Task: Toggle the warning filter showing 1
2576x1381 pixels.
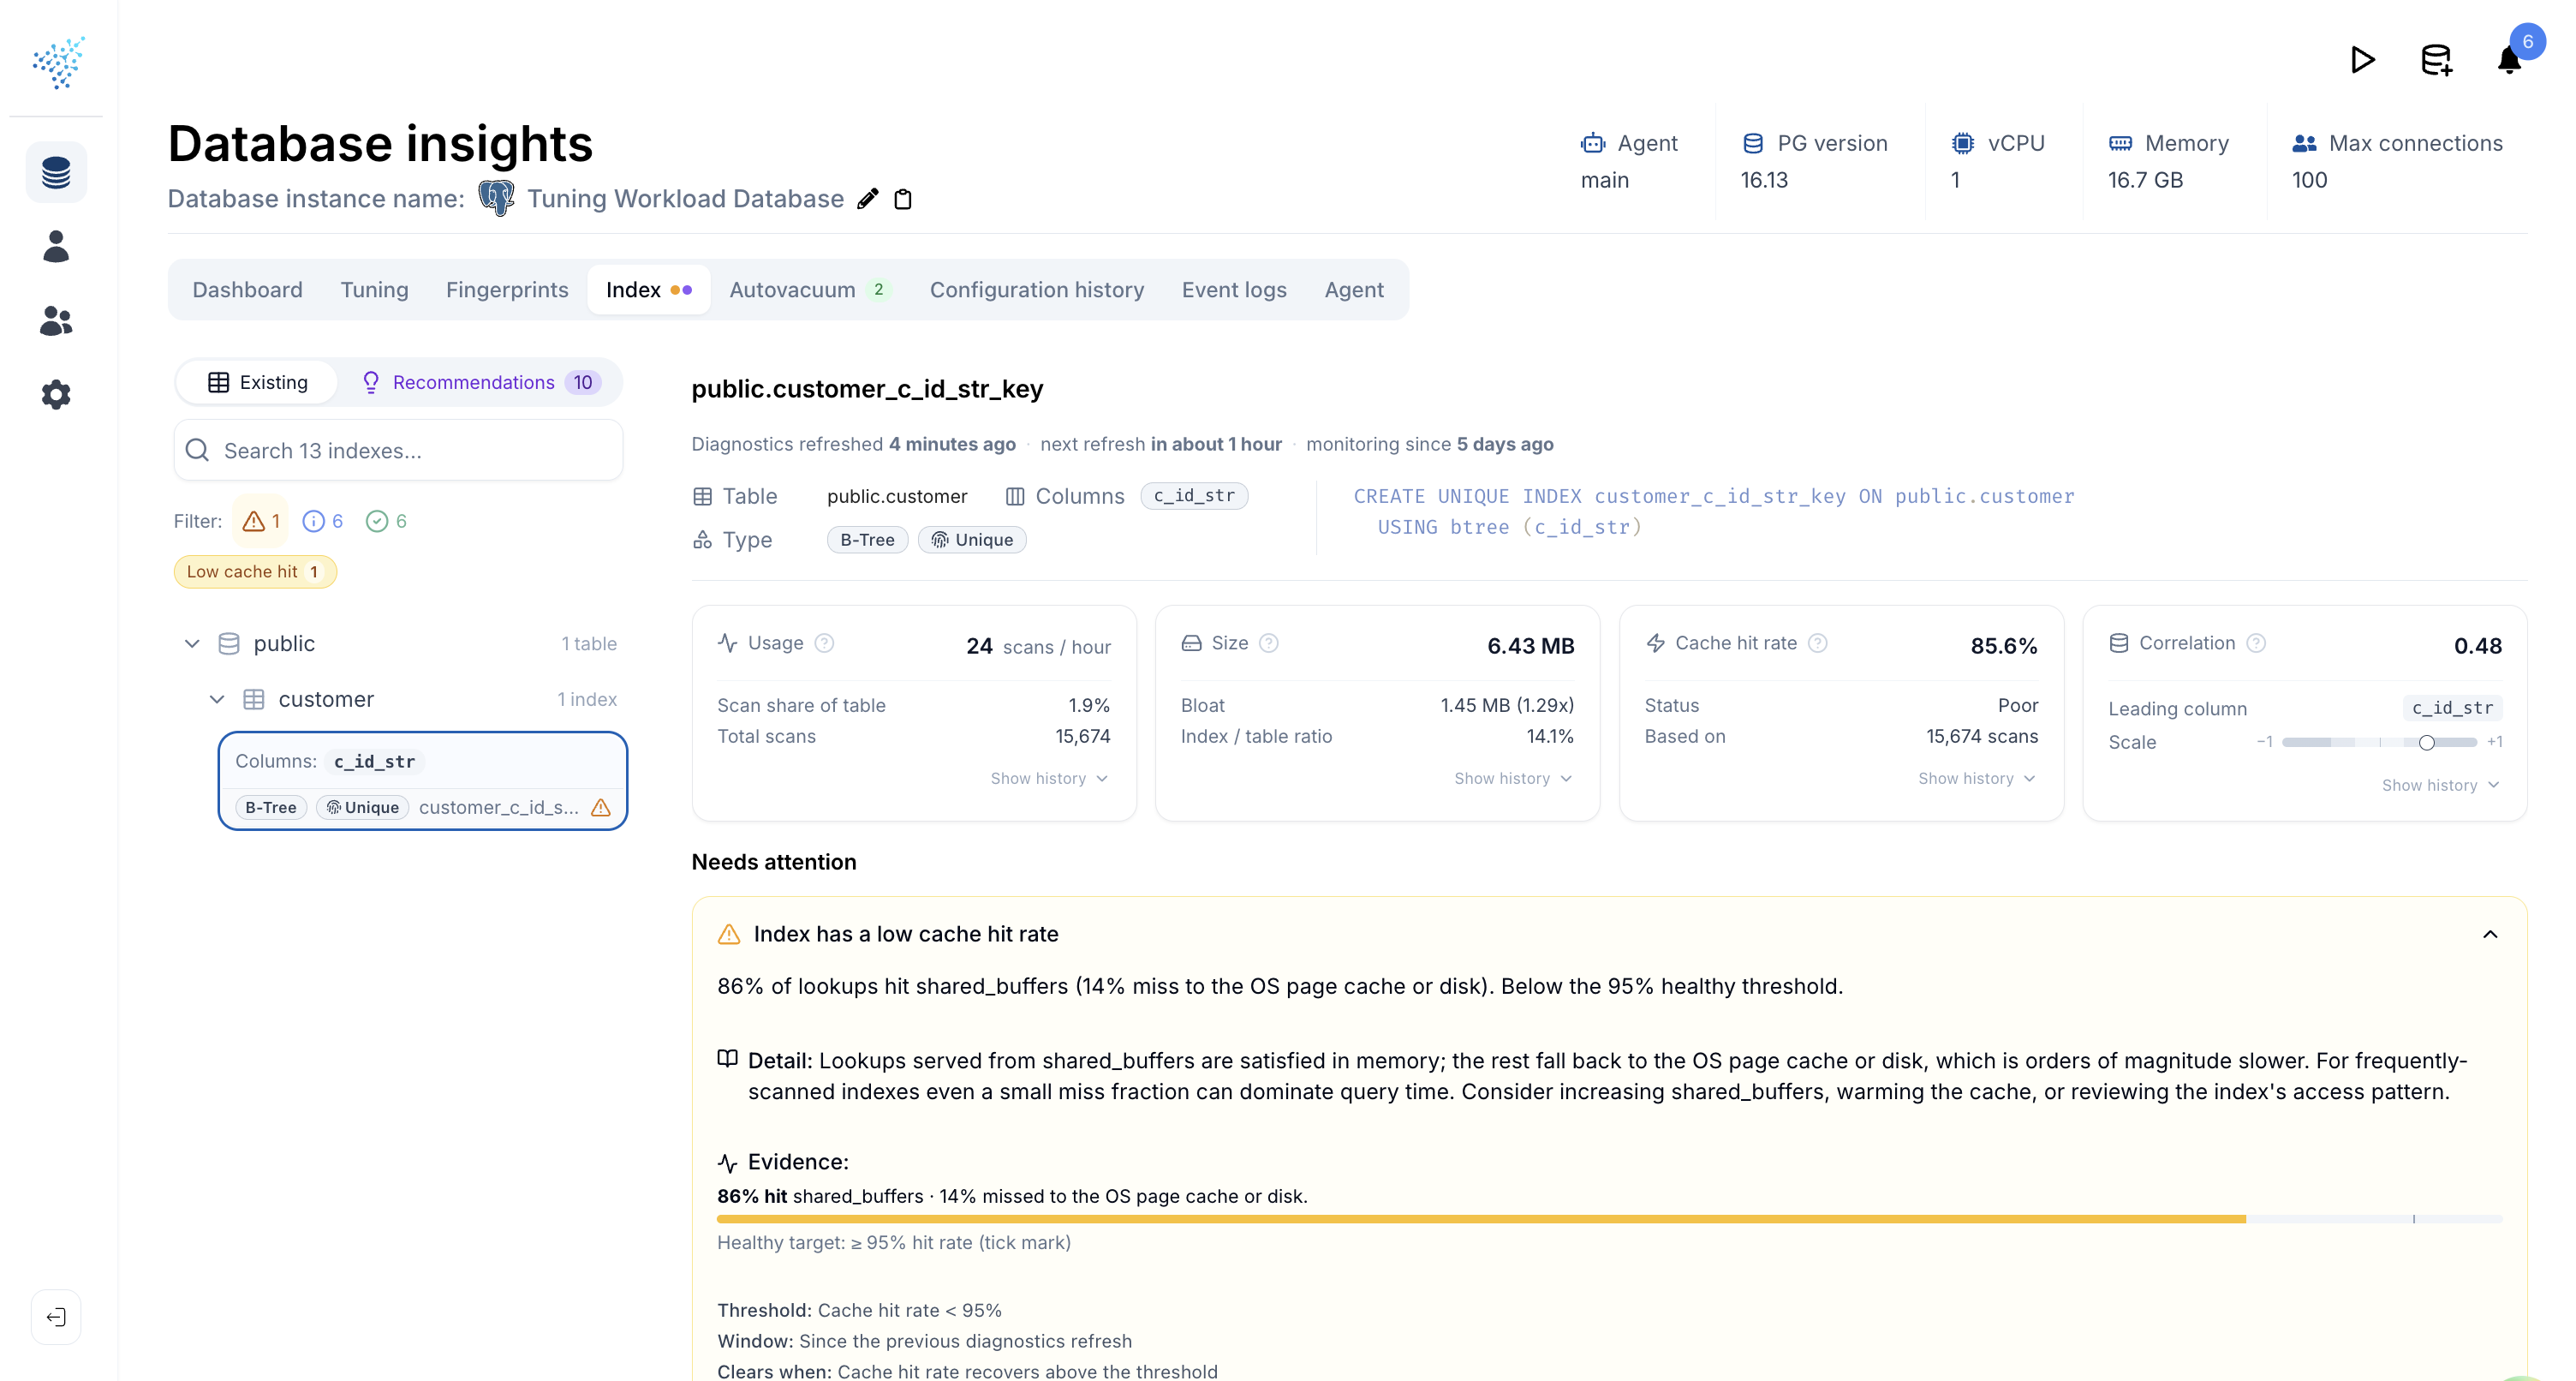Action: pos(261,522)
